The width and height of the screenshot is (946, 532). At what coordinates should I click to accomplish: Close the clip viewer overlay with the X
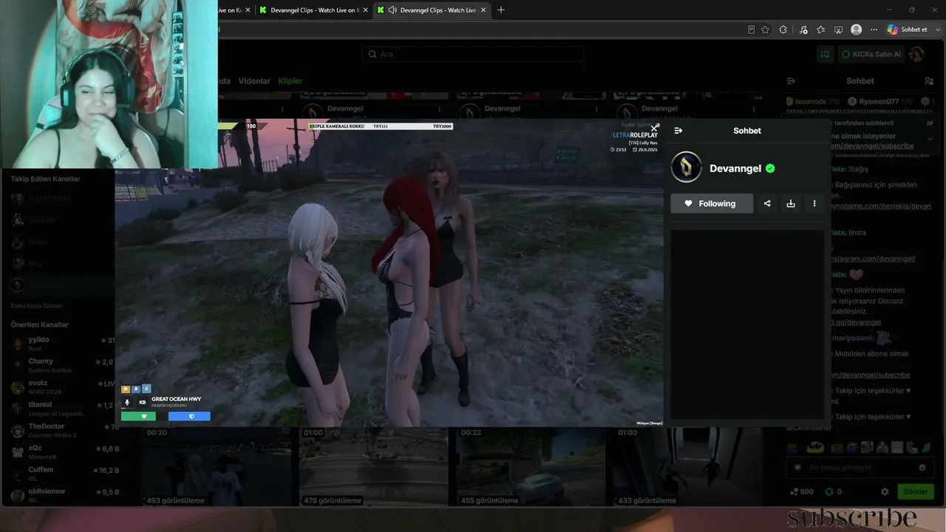[x=654, y=129]
